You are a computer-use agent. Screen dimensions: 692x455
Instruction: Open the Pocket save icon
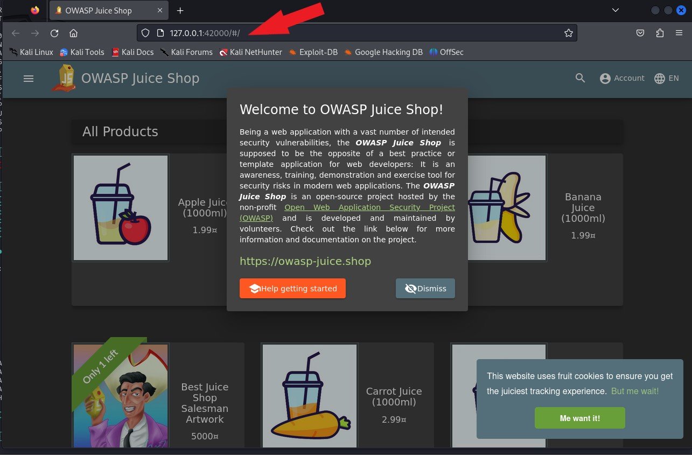click(x=640, y=33)
